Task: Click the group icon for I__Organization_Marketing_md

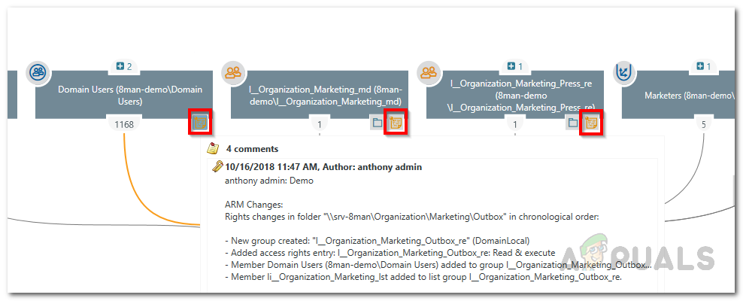Action: [x=232, y=73]
